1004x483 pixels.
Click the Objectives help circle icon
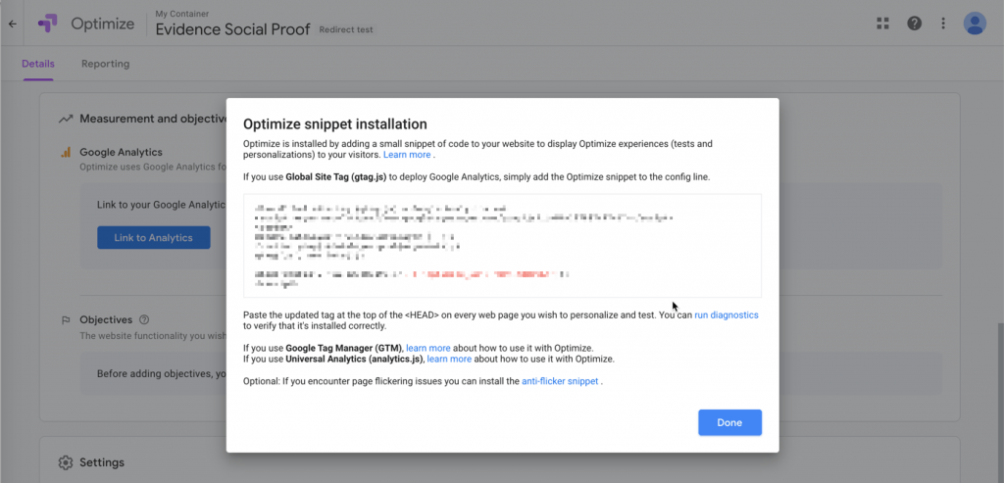[x=144, y=319]
